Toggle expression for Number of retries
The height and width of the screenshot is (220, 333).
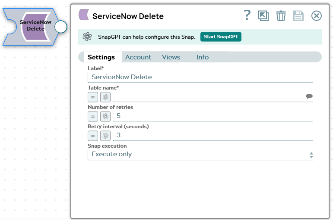point(93,117)
